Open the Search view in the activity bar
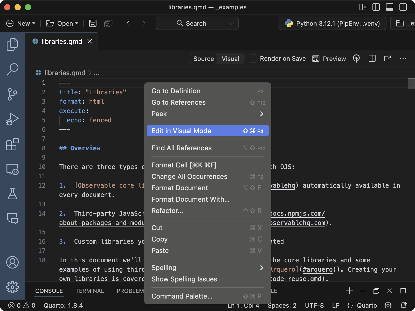This screenshot has width=415, height=311. (x=12, y=69)
